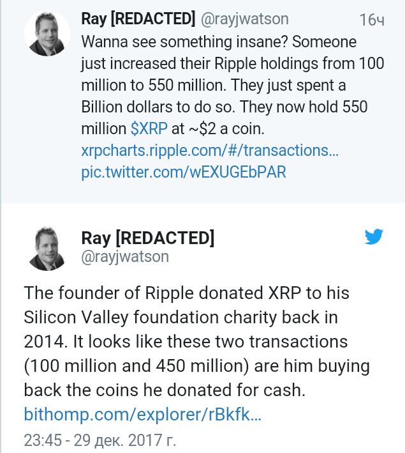This screenshot has width=405, height=453.
Task: Open the xrpcharts.ripple.com transactions link
Action: point(210,150)
